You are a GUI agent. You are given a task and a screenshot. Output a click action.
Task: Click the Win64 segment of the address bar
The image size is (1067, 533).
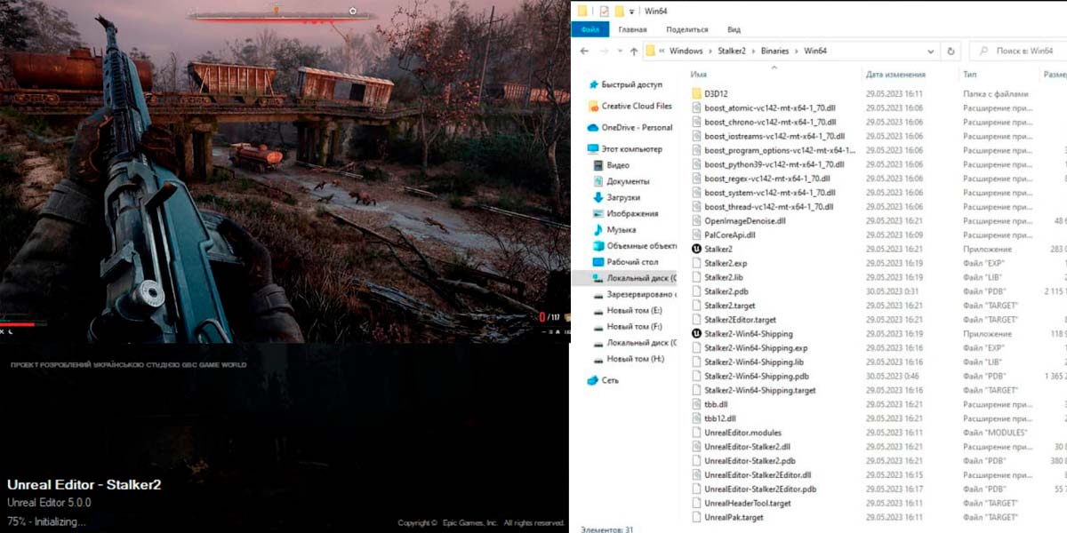tap(815, 52)
